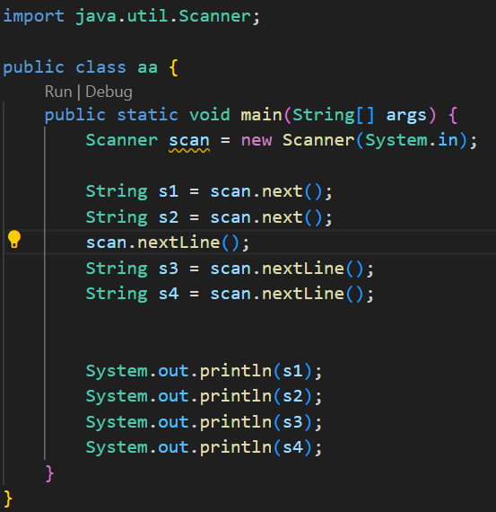Click the standalone 'scan.nextLine();' statement
The width and height of the screenshot is (496, 512).
[168, 243]
